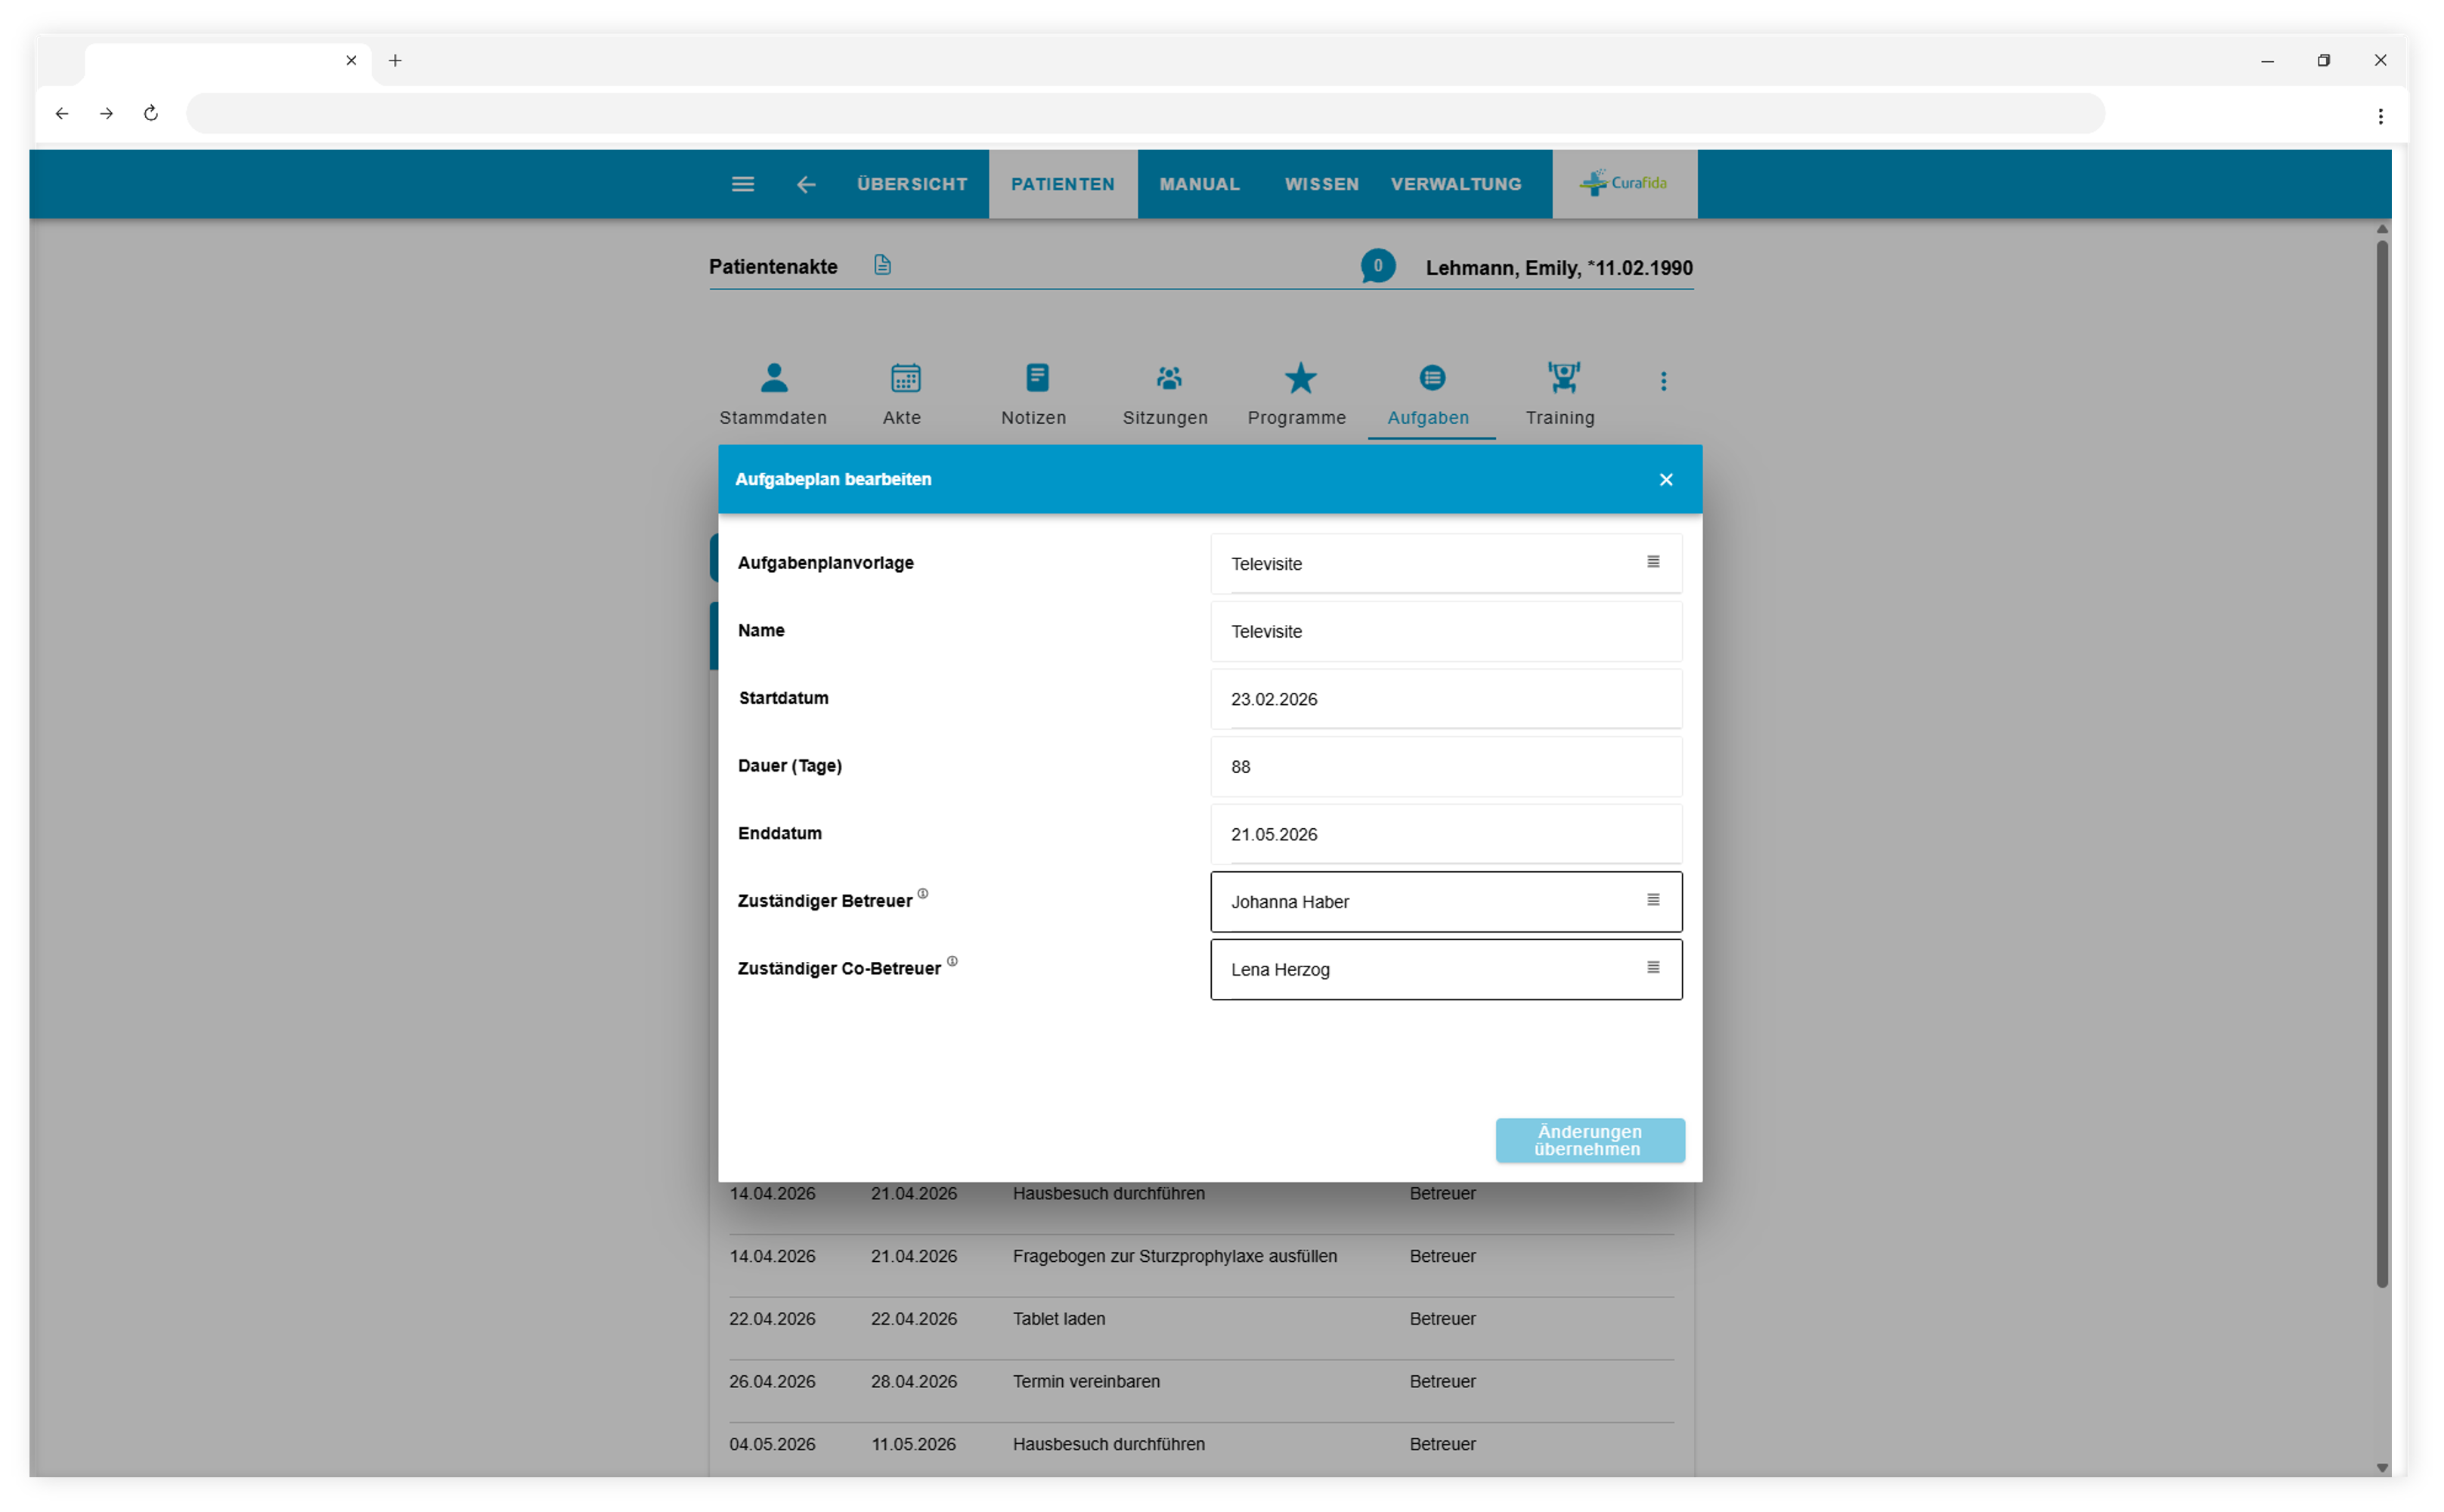Go to the VERWALTUNG menu tab
The height and width of the screenshot is (1512, 2444).
1456,184
